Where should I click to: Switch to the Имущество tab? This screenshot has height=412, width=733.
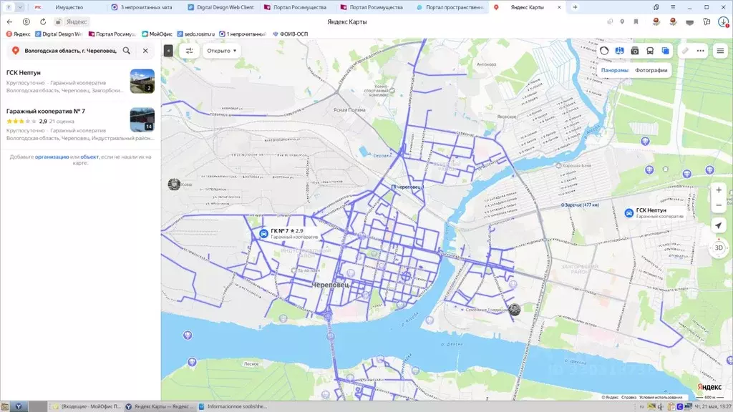coord(69,7)
